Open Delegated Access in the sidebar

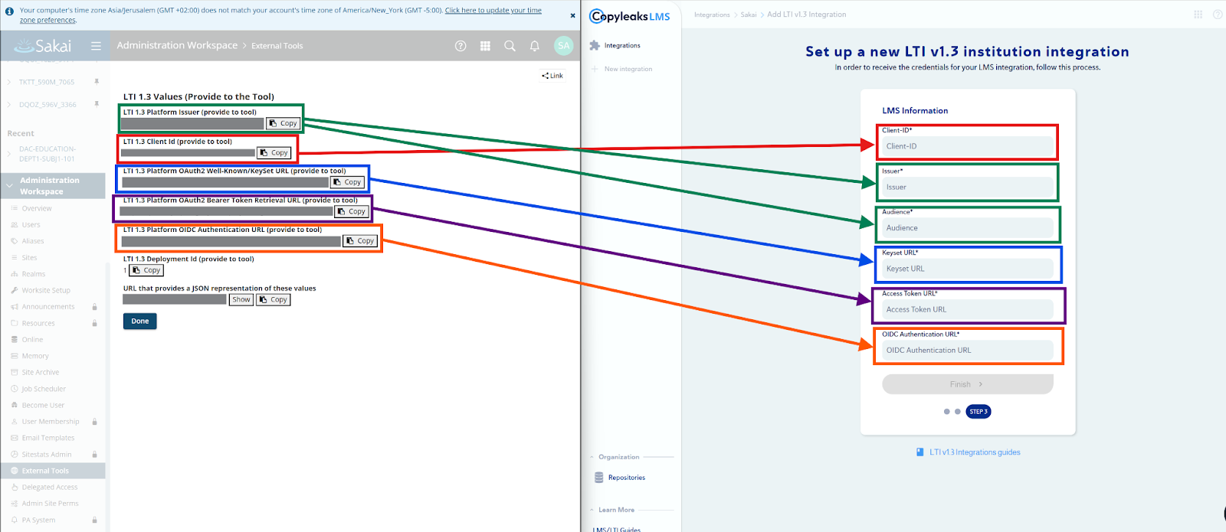click(x=50, y=488)
